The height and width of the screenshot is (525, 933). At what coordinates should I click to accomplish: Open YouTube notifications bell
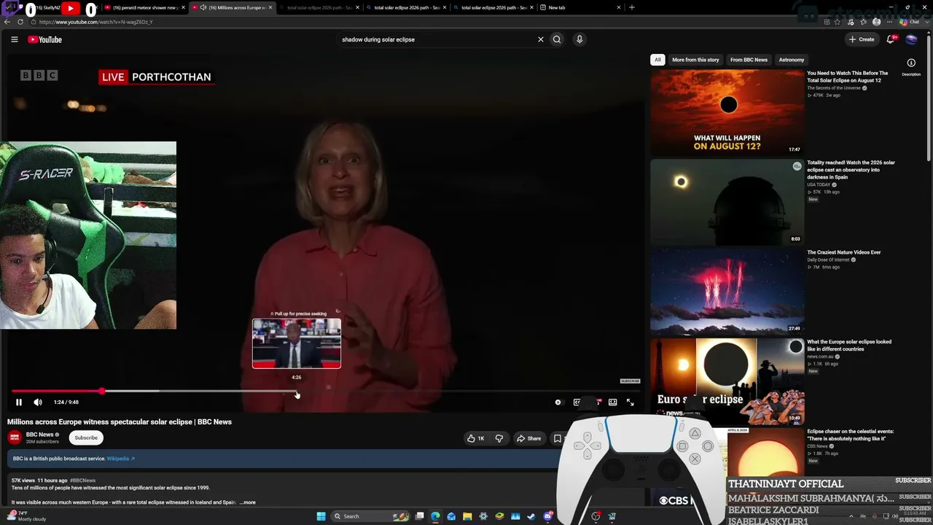pyautogui.click(x=890, y=39)
